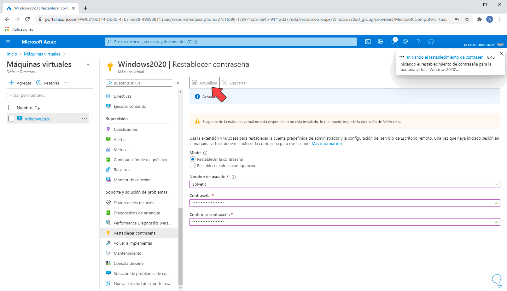Select Restablecer la contraseña mode

pyautogui.click(x=193, y=159)
